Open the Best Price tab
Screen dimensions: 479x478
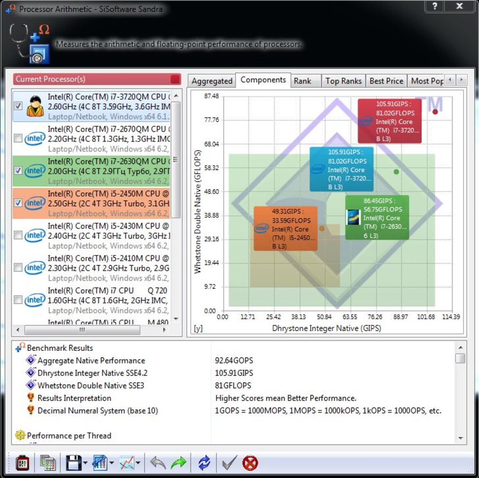(386, 81)
